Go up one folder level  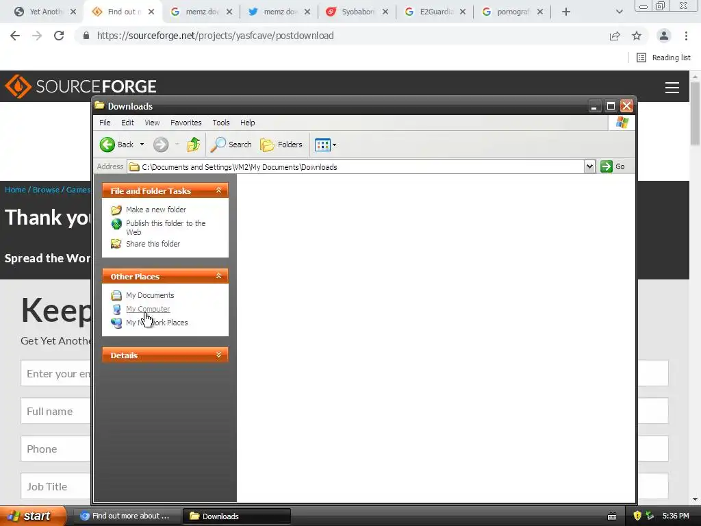point(194,145)
